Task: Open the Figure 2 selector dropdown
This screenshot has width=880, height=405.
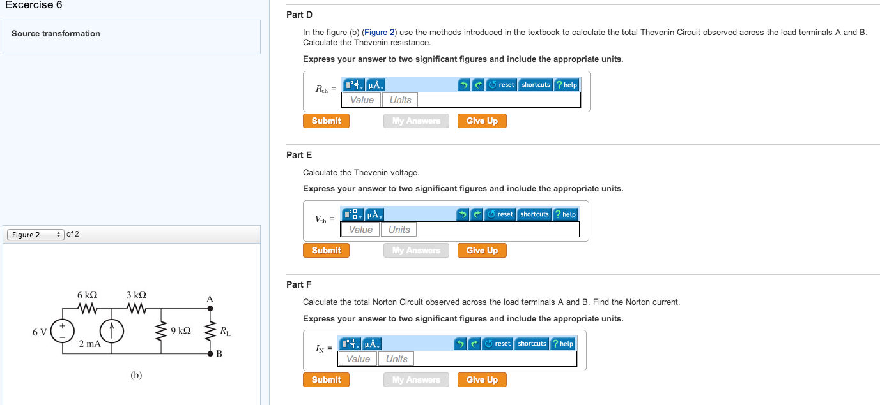Action: pyautogui.click(x=36, y=235)
